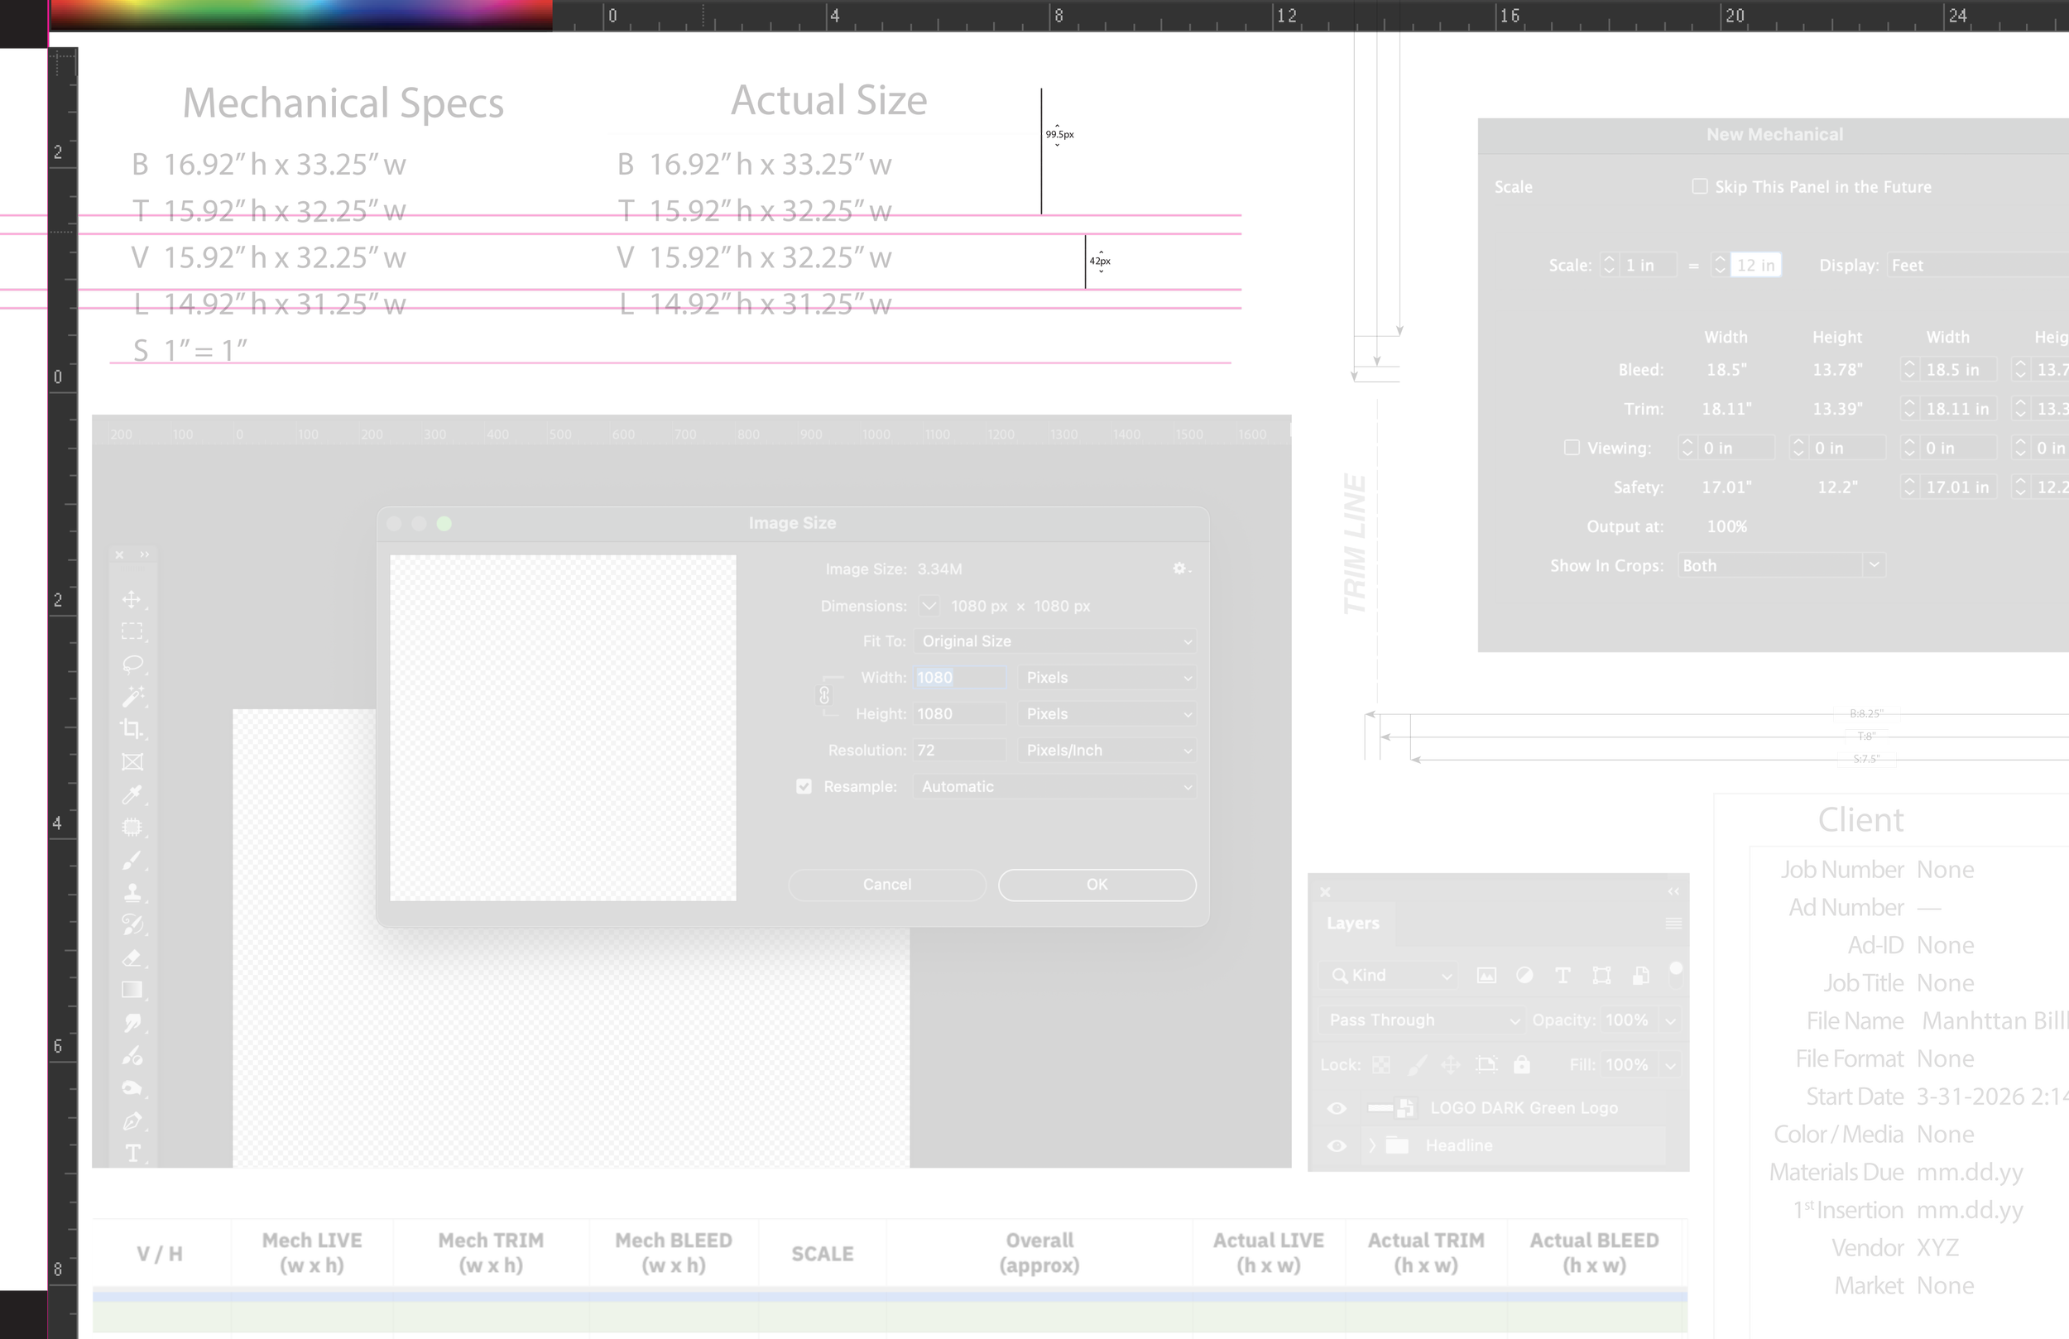Select the Magic Wand tool

coord(132,697)
